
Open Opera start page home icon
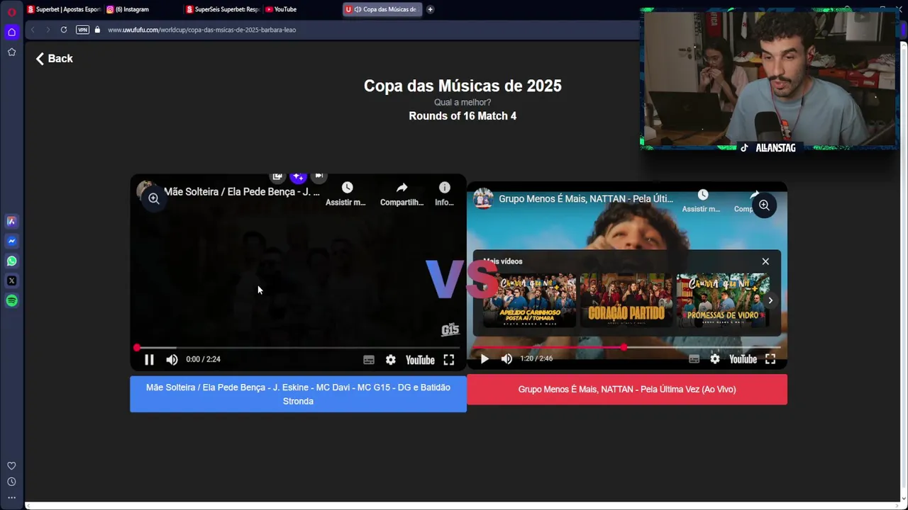[x=11, y=32]
